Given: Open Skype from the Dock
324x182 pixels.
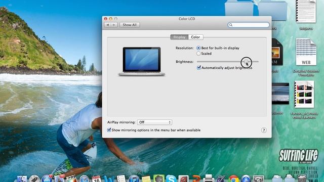Looking at the screenshot, I should tap(171, 178).
